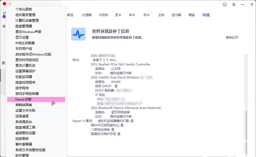Select the 硬盘 tab

(192, 15)
